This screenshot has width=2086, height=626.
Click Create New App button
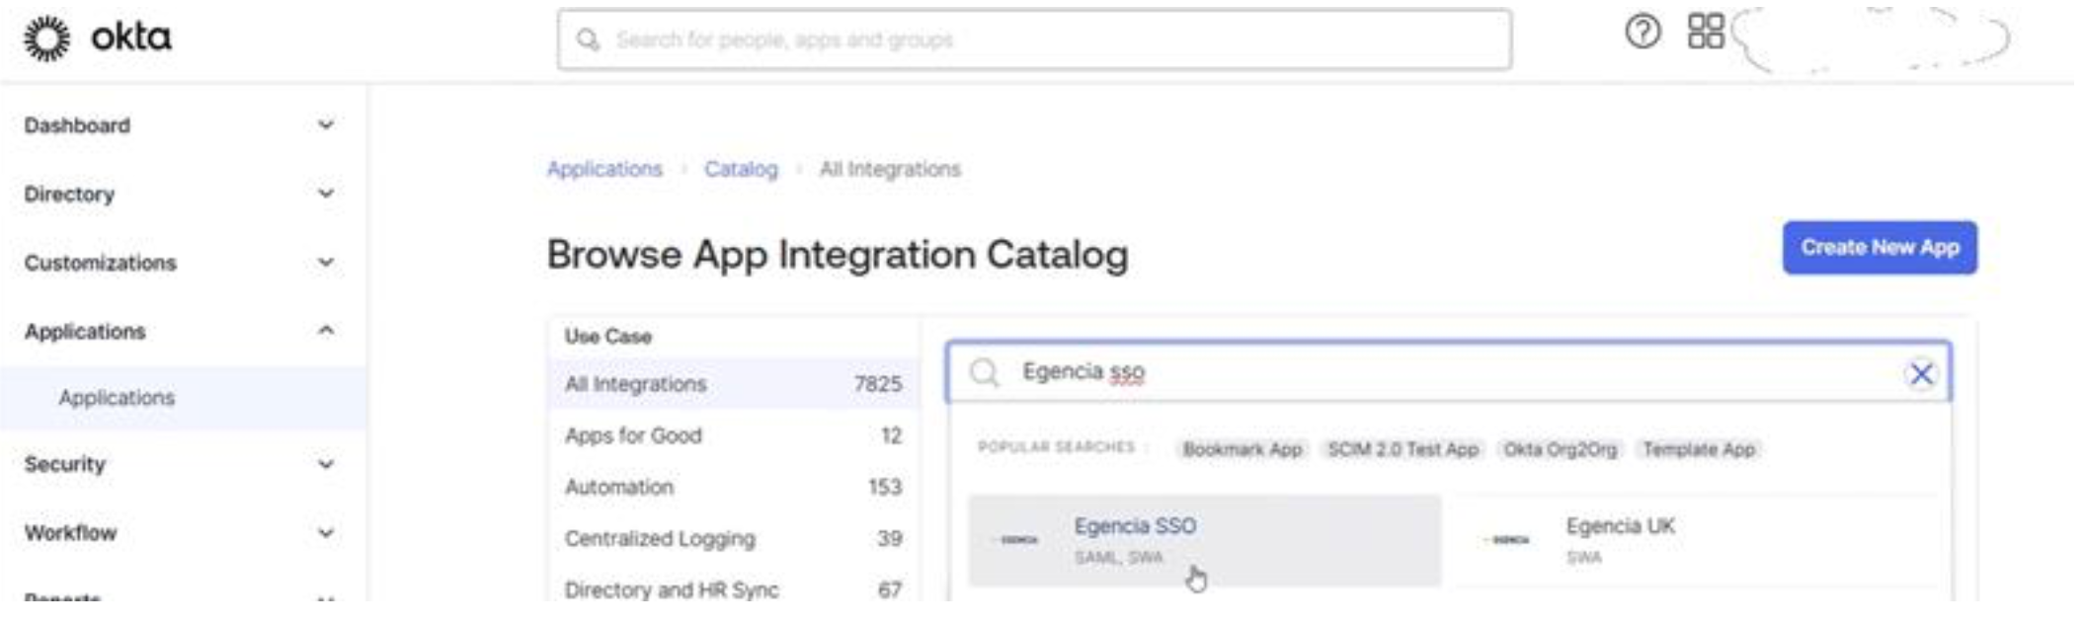(1880, 248)
